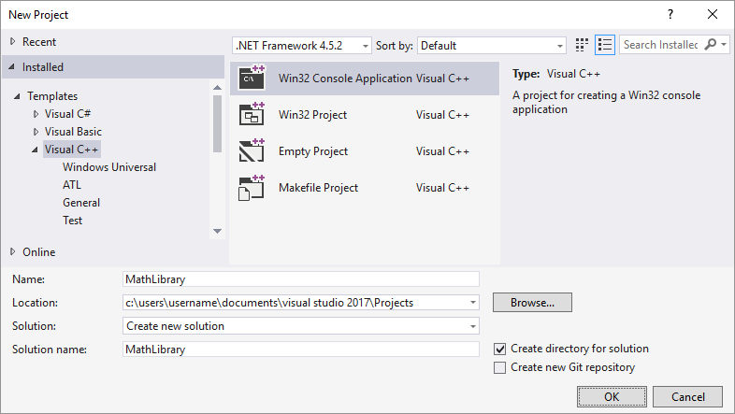Switch to list view layout
The height and width of the screenshot is (414, 735).
click(x=604, y=45)
